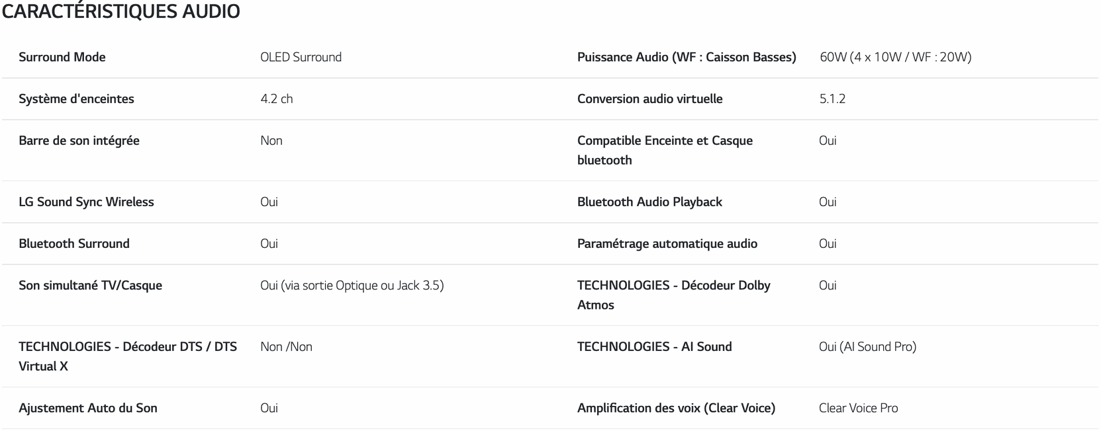Click the Puissance Audio label
1101x431 pixels.
pyautogui.click(x=687, y=58)
